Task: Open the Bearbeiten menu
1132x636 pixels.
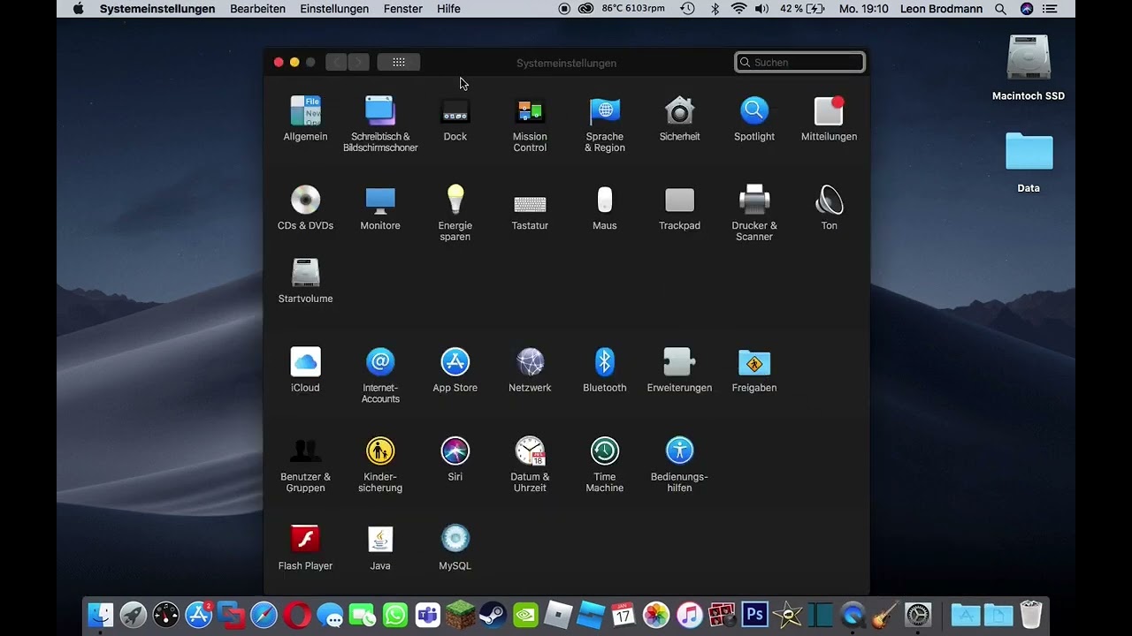Action: (257, 9)
